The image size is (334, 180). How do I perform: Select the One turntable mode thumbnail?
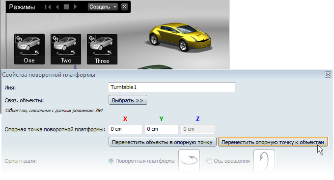tap(29, 49)
